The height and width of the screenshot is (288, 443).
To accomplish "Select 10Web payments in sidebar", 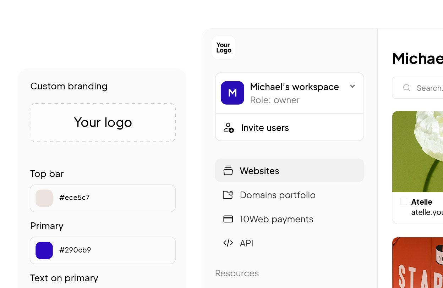I will (x=276, y=219).
